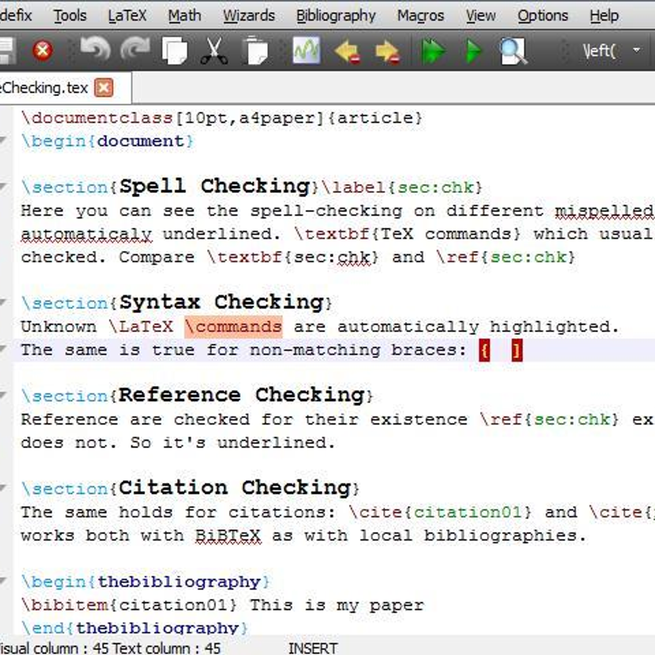Cut selection with scissors icon
Image resolution: width=655 pixels, height=655 pixels.
(214, 51)
